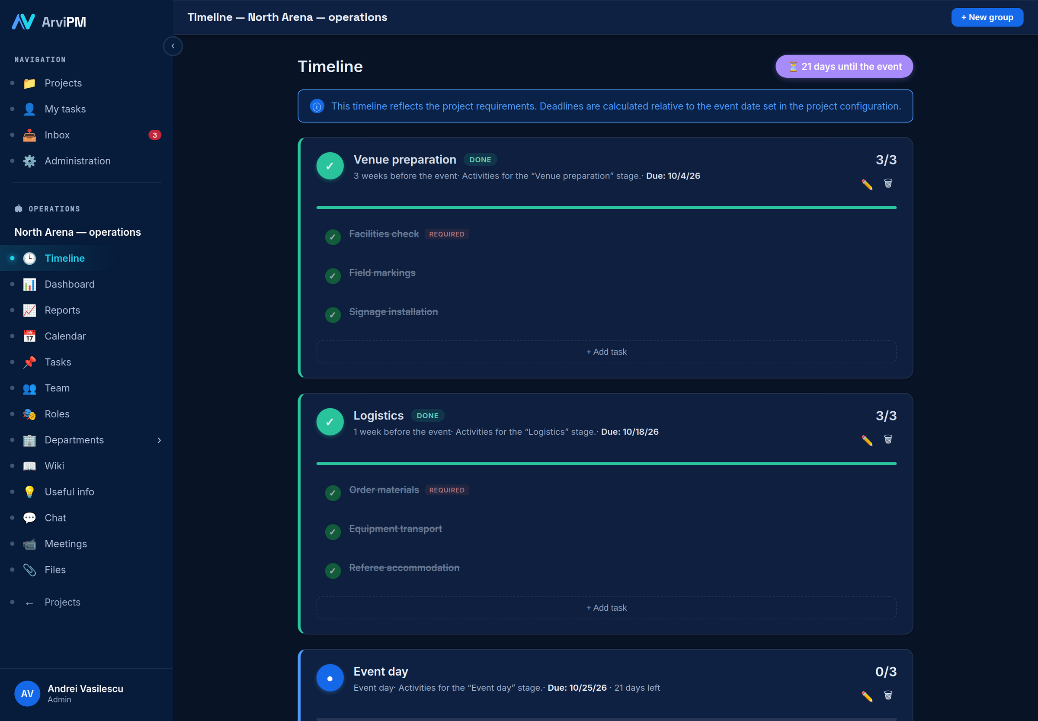Uncheck the Facilities check task

[333, 237]
